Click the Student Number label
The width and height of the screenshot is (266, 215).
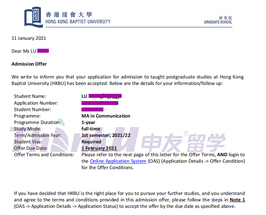click(32, 109)
